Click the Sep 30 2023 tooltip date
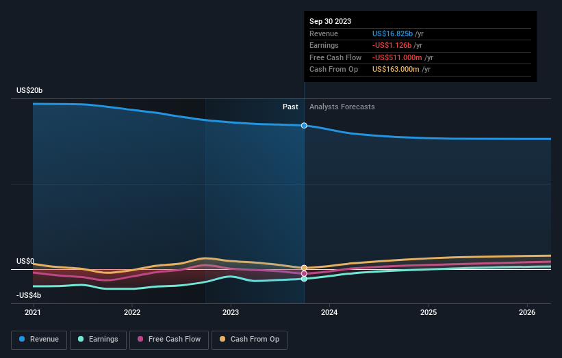This screenshot has height=358, width=562. point(330,21)
